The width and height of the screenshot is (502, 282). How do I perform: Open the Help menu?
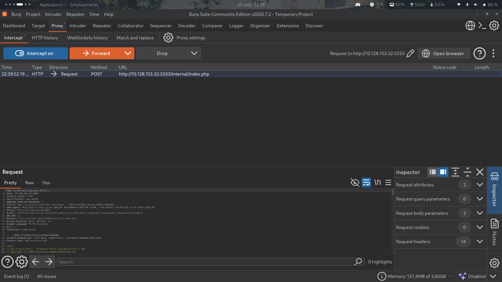click(109, 14)
